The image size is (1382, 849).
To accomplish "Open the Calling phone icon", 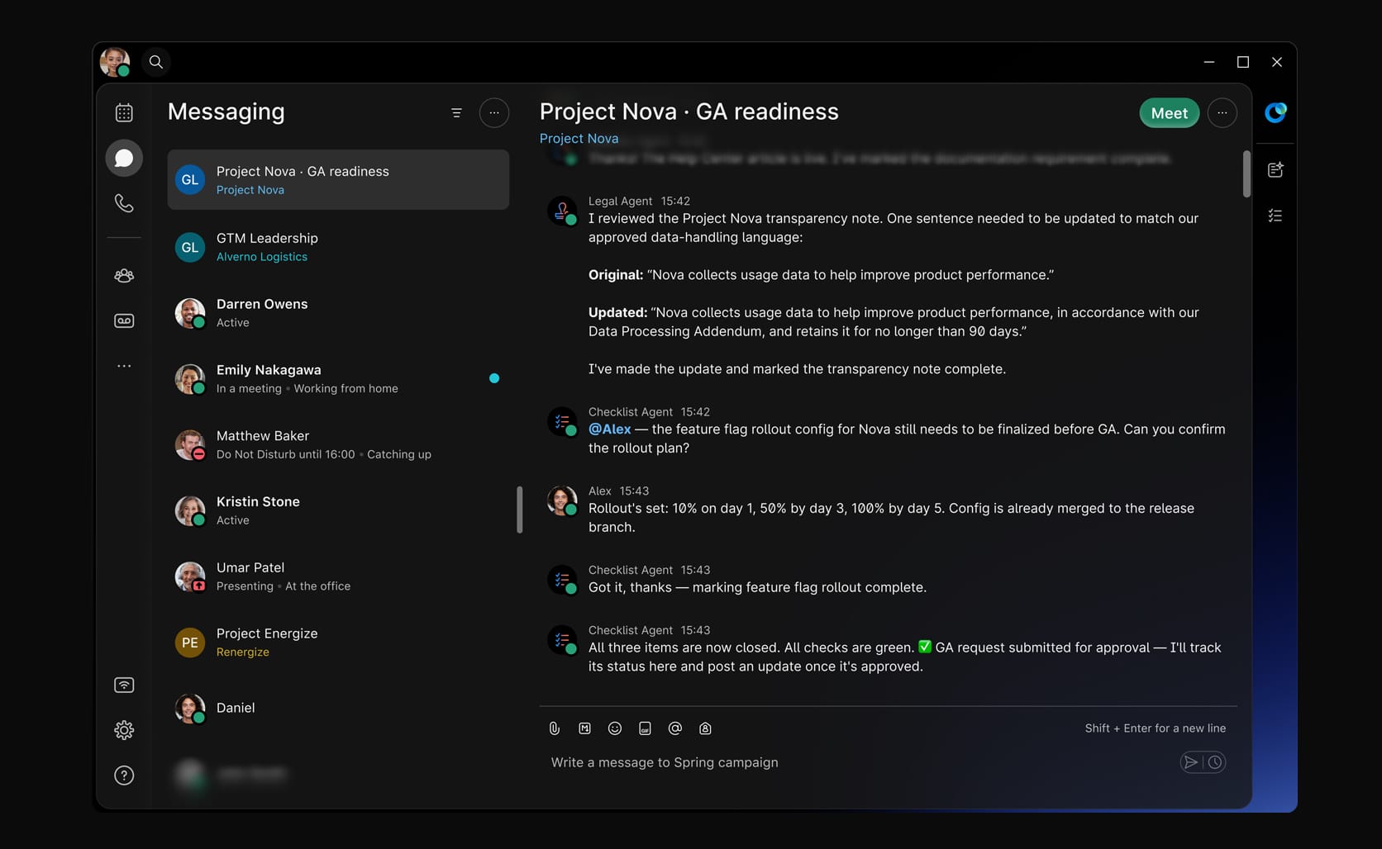I will (124, 203).
